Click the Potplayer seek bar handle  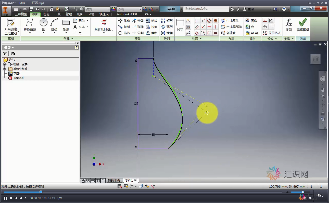click(x=41, y=192)
